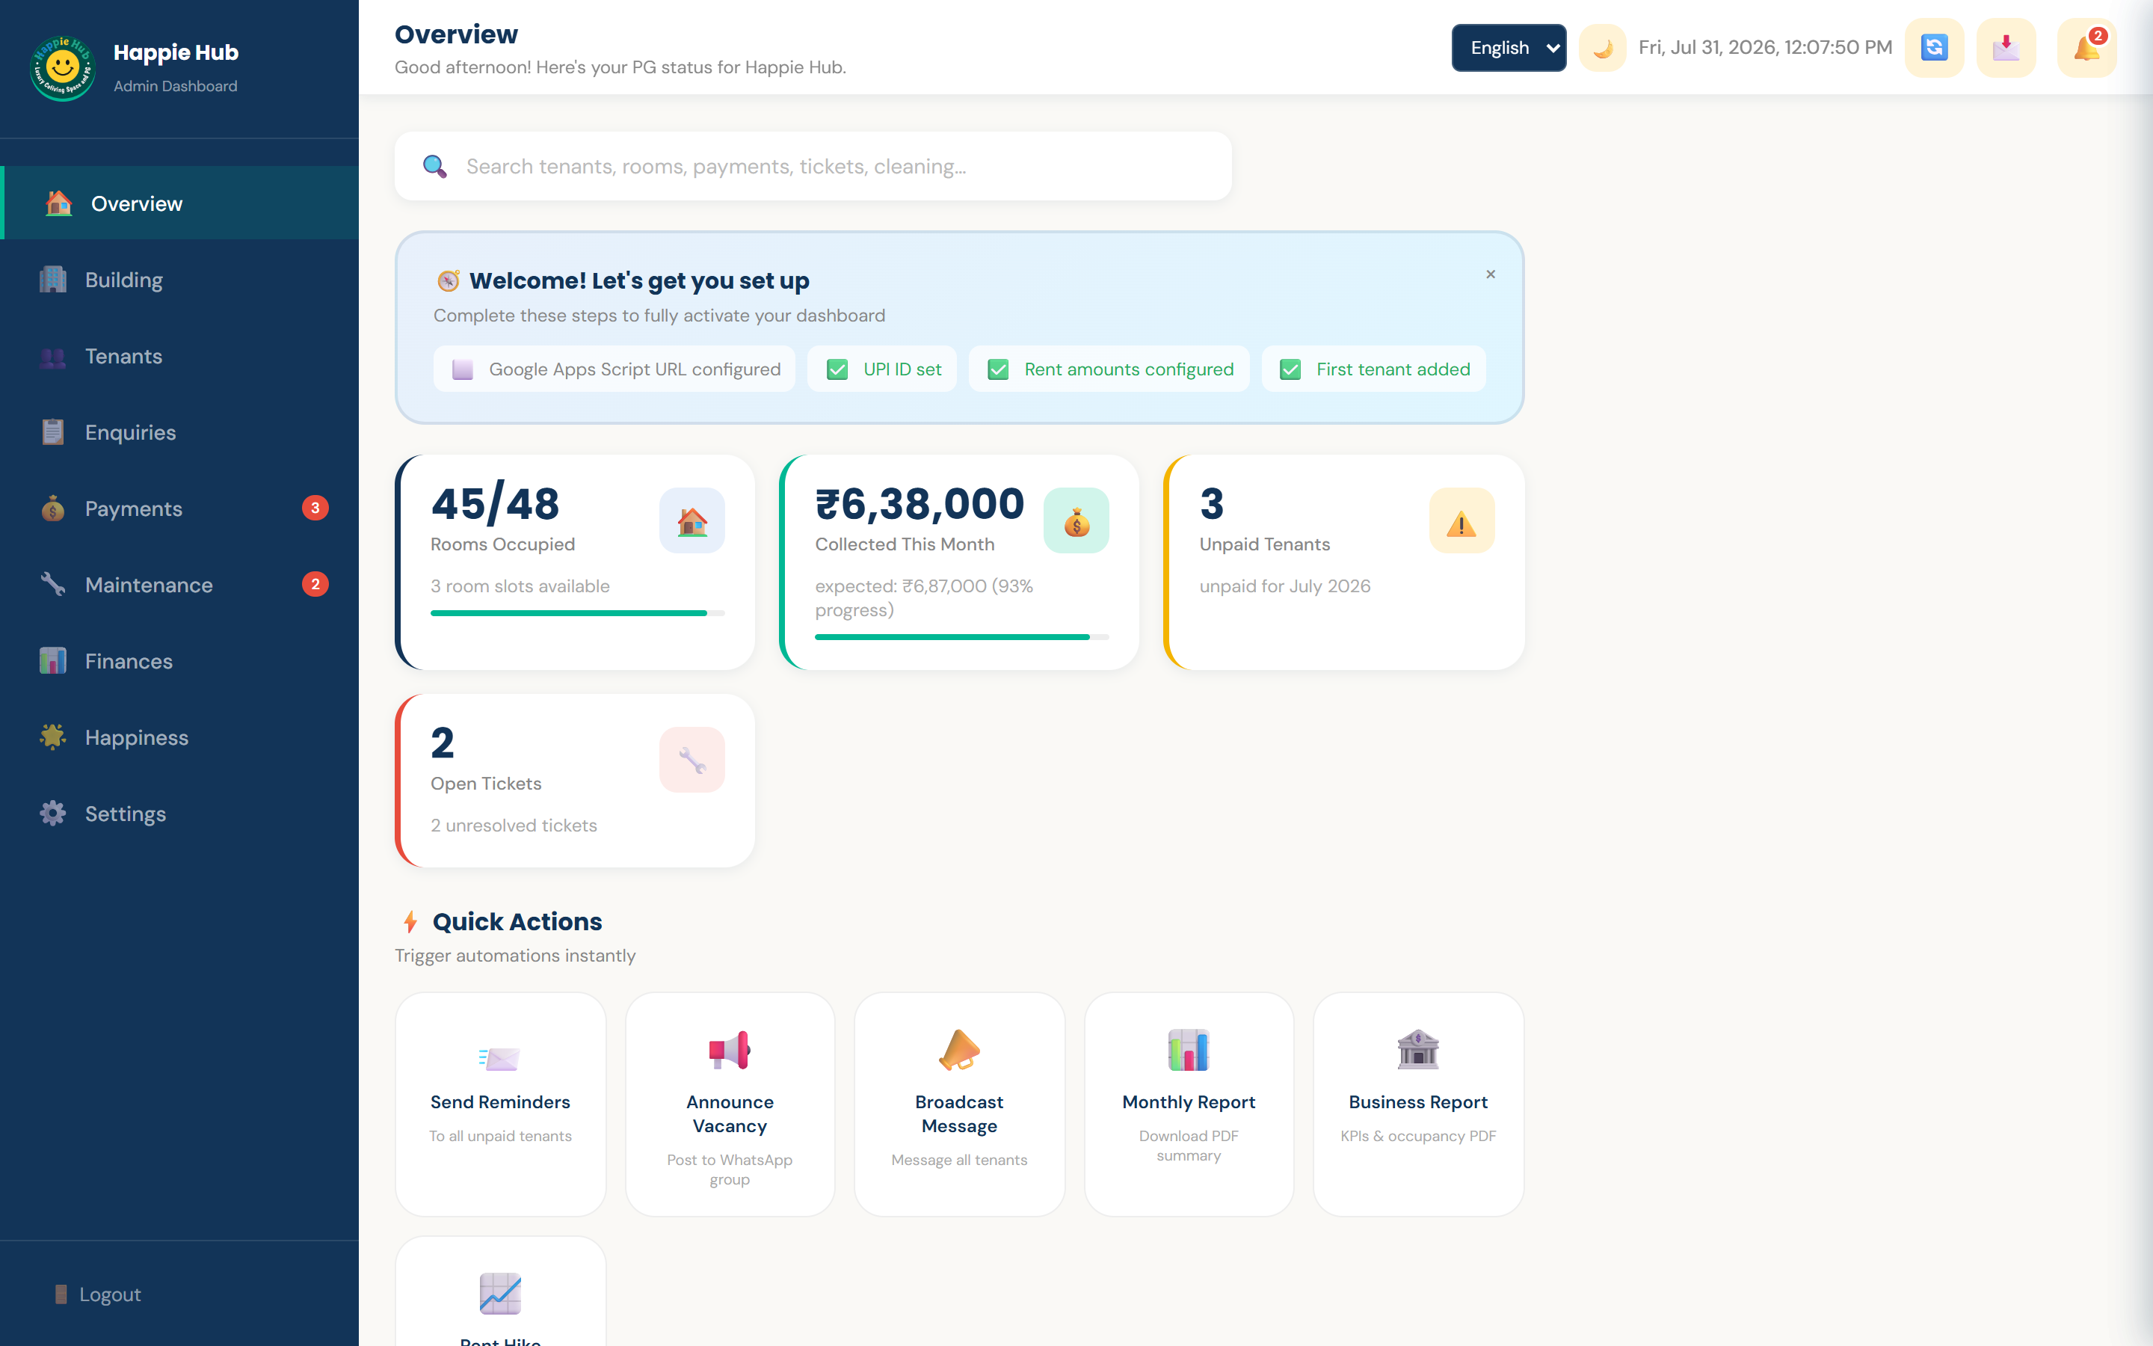Click the Monthly Report bar chart icon
Viewport: 2153px width, 1346px height.
1189,1051
